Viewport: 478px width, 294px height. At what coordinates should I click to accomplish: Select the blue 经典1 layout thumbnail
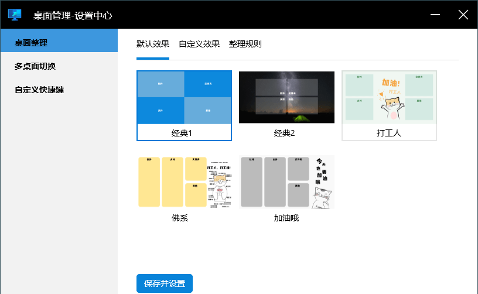(x=184, y=97)
